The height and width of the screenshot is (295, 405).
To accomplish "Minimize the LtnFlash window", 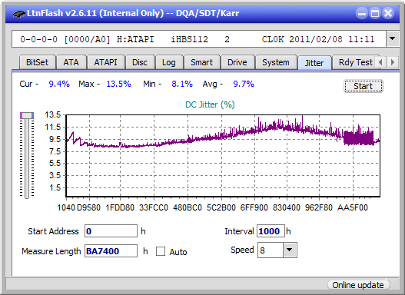I will pyautogui.click(x=362, y=13).
